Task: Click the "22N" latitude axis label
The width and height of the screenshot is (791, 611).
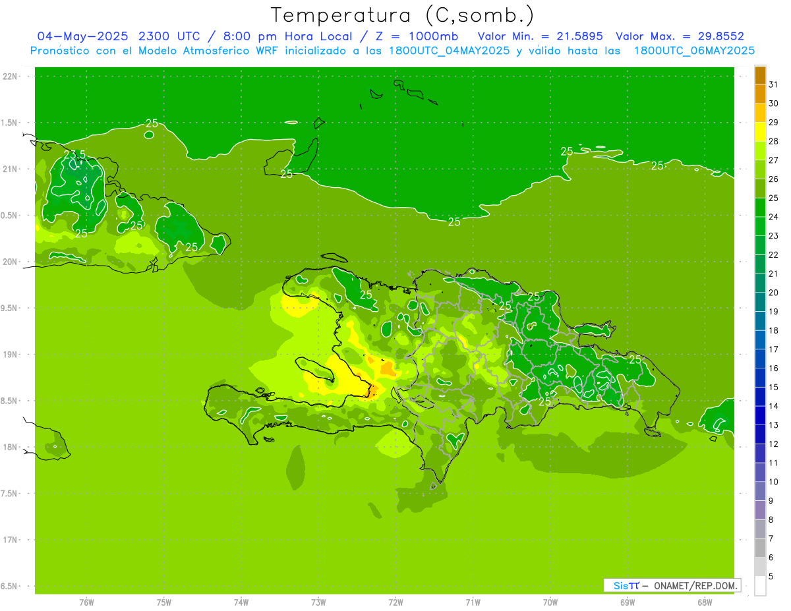Action: click(x=10, y=76)
